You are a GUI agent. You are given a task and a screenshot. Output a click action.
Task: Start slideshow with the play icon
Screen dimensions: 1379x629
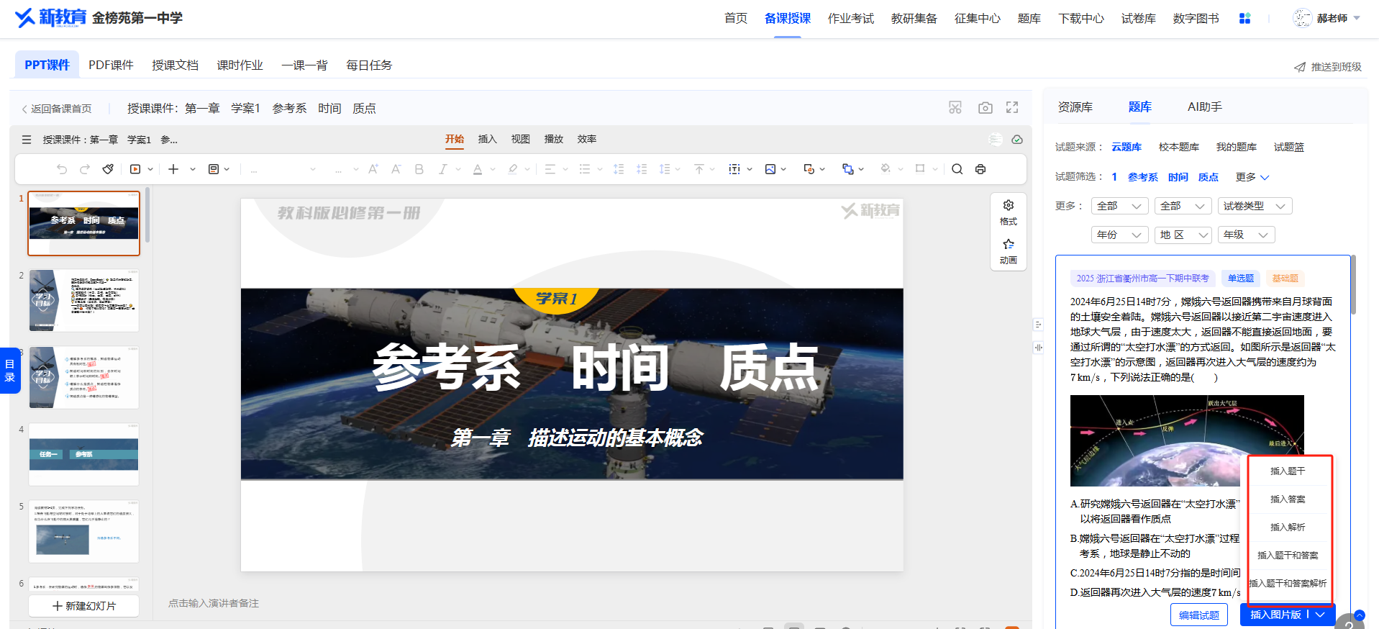tap(135, 169)
